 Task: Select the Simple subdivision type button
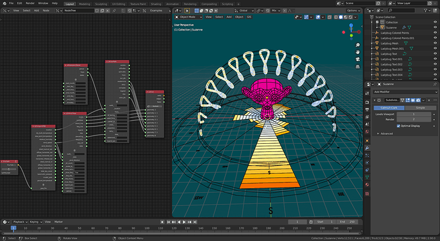(x=420, y=107)
